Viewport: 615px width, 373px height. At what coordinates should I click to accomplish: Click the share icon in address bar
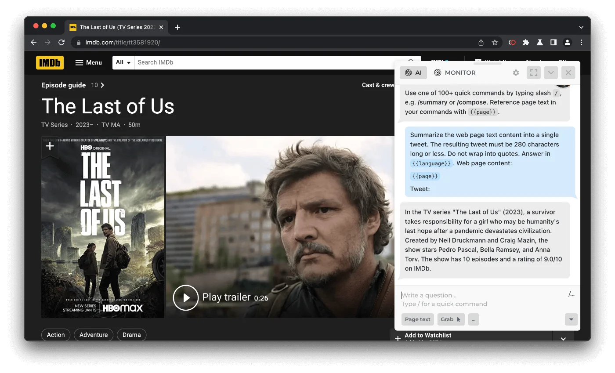481,43
